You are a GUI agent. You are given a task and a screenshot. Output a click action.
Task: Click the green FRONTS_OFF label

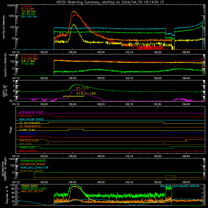(x=27, y=147)
